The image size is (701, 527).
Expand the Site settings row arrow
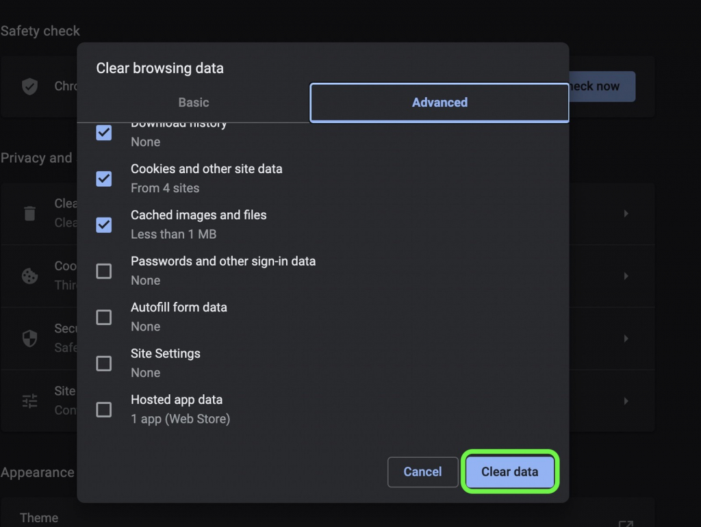tap(626, 401)
